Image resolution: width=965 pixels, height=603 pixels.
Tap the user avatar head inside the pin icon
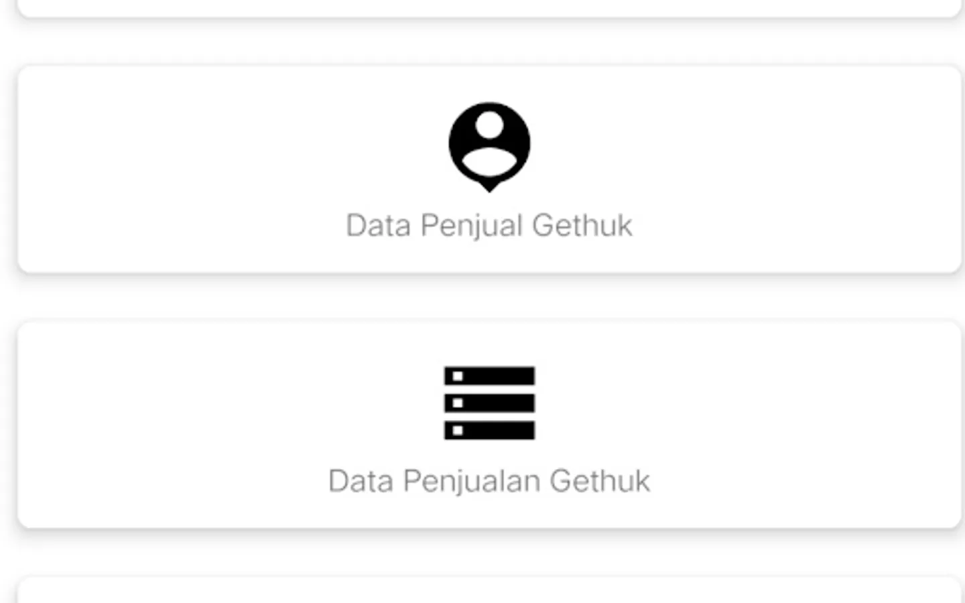(490, 125)
